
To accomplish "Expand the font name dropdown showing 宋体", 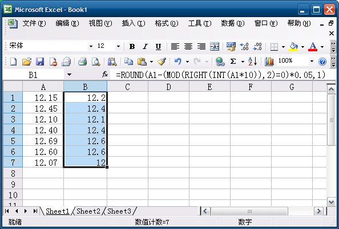I will click(x=91, y=46).
